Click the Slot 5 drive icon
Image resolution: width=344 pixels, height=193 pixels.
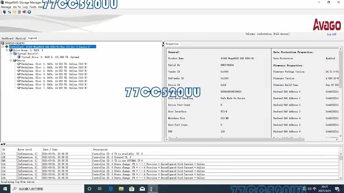(19, 81)
